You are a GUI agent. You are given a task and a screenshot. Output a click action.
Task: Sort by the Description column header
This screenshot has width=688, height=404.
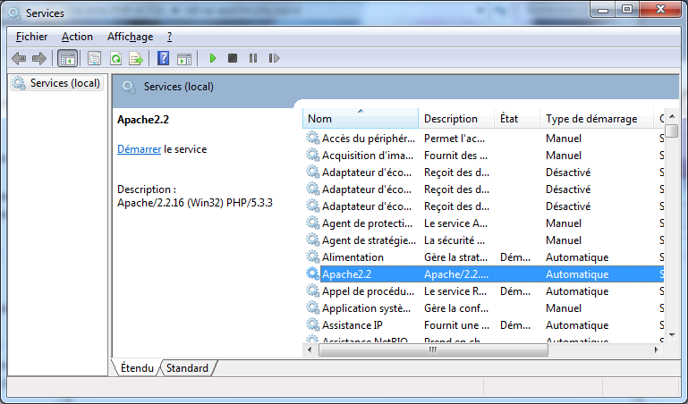pyautogui.click(x=456, y=118)
